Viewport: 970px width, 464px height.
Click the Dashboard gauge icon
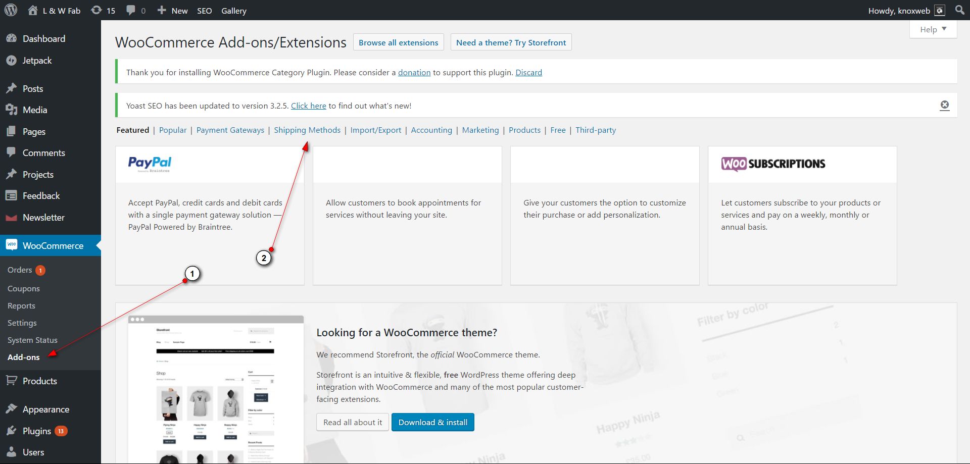click(12, 38)
